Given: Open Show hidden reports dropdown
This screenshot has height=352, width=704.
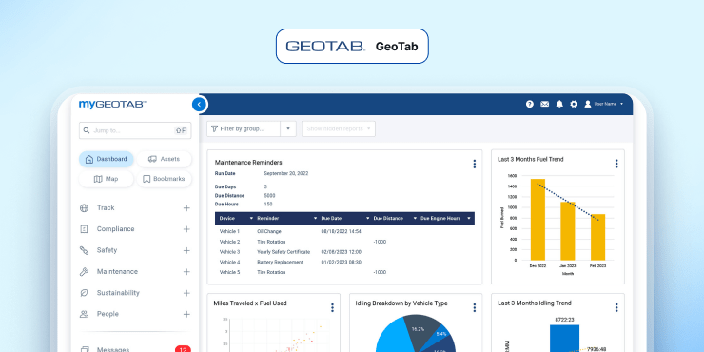Looking at the screenshot, I should (x=339, y=128).
